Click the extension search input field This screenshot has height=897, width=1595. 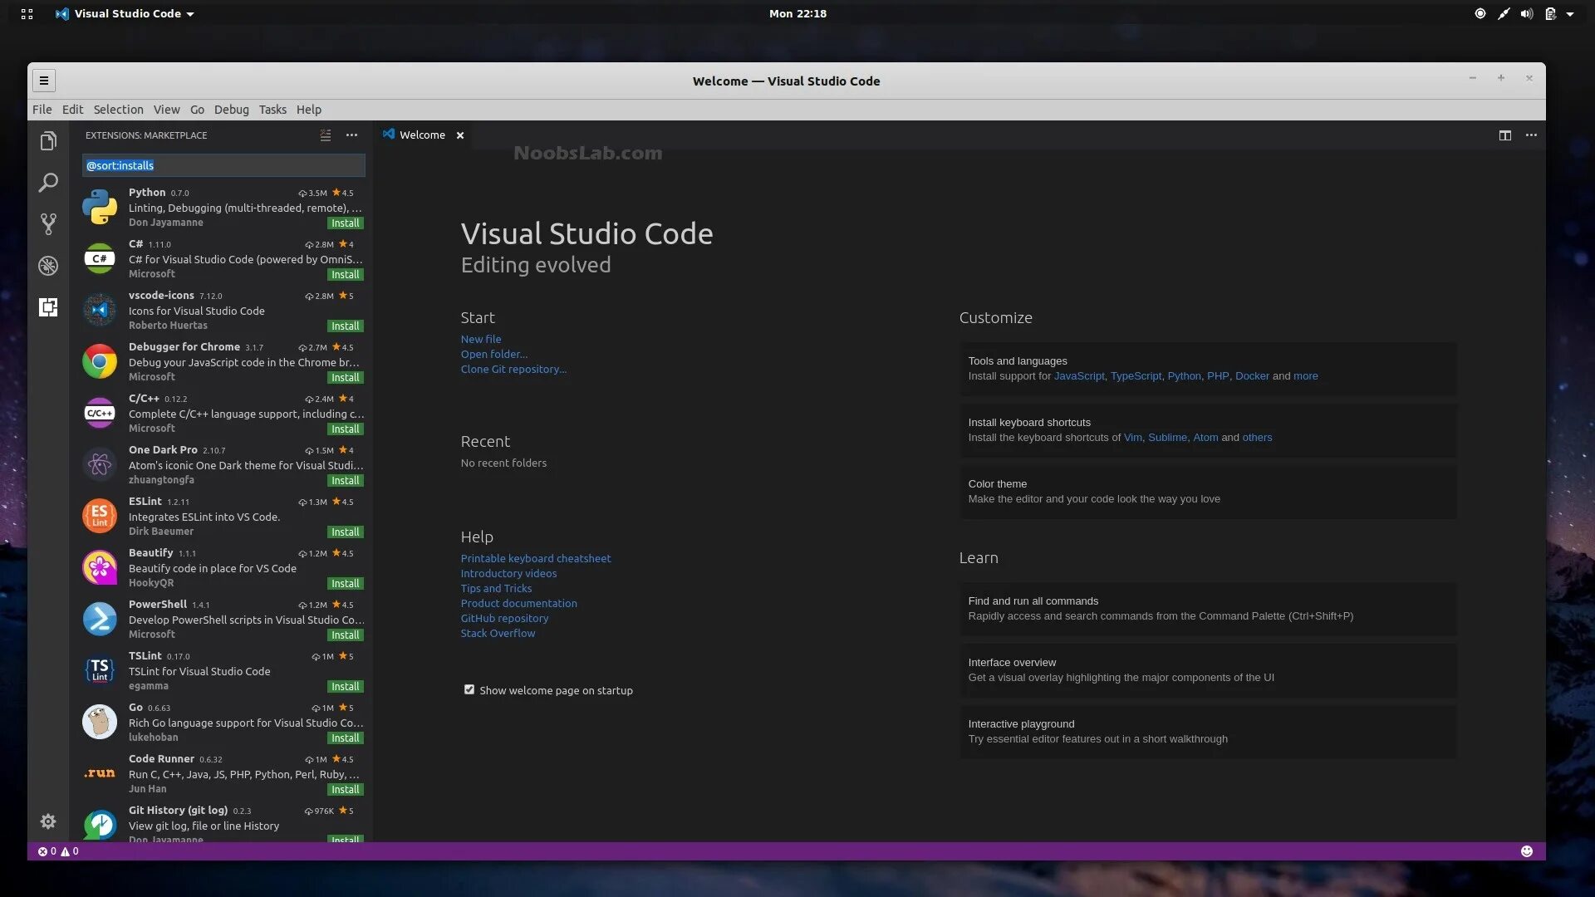[223, 165]
